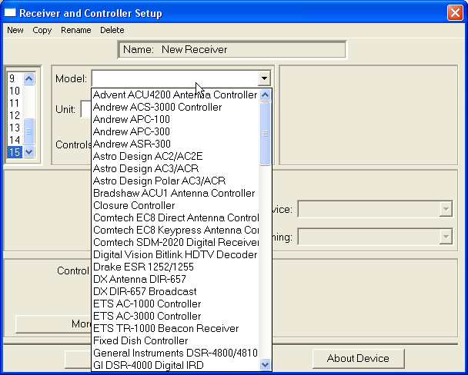
Task: Select Digital Vision Bitlink HDTV Decoder
Action: pyautogui.click(x=175, y=255)
